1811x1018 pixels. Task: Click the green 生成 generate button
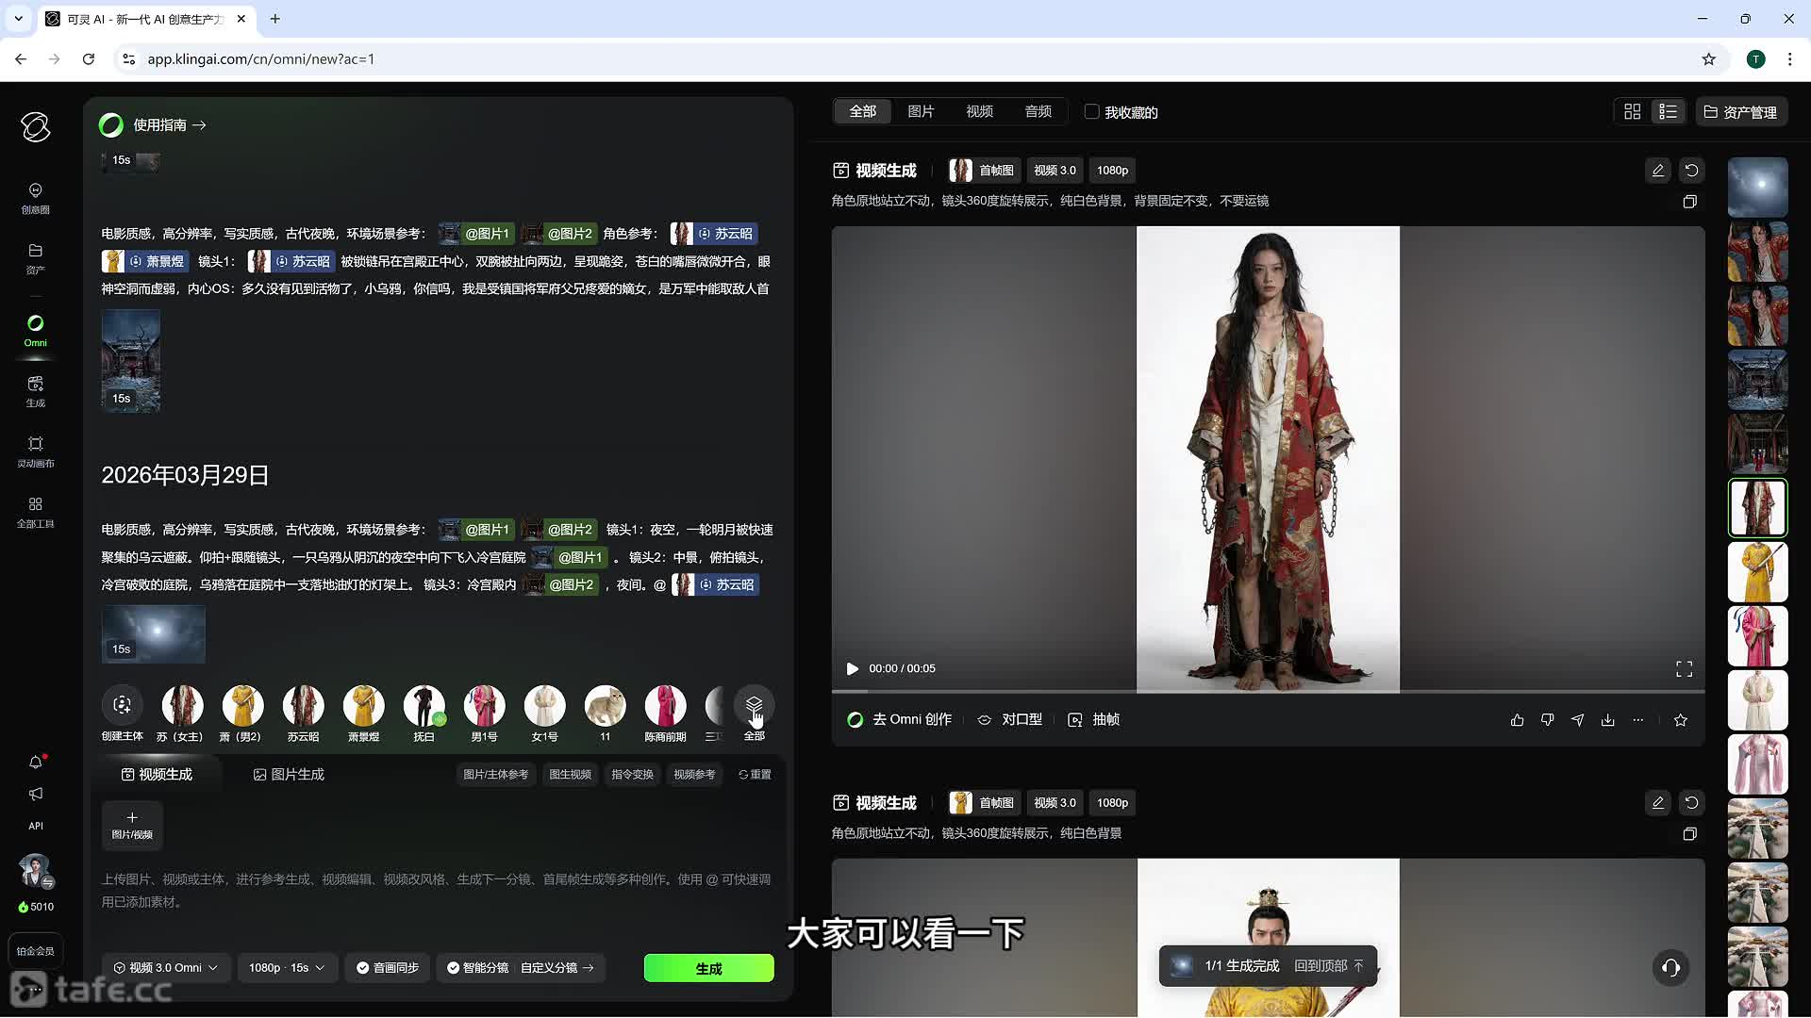tap(707, 968)
